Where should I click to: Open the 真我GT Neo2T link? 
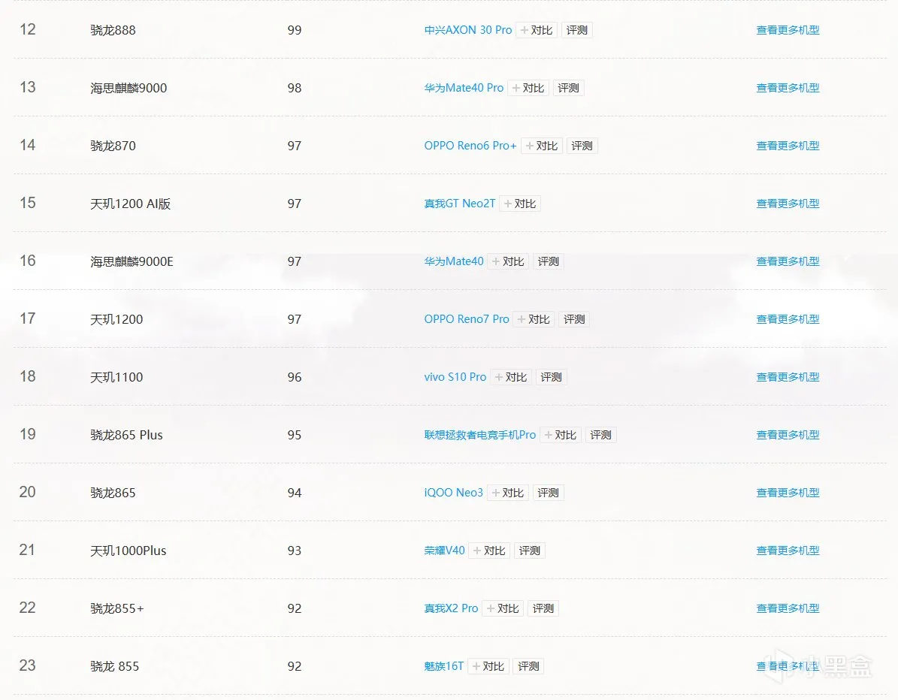pos(460,204)
